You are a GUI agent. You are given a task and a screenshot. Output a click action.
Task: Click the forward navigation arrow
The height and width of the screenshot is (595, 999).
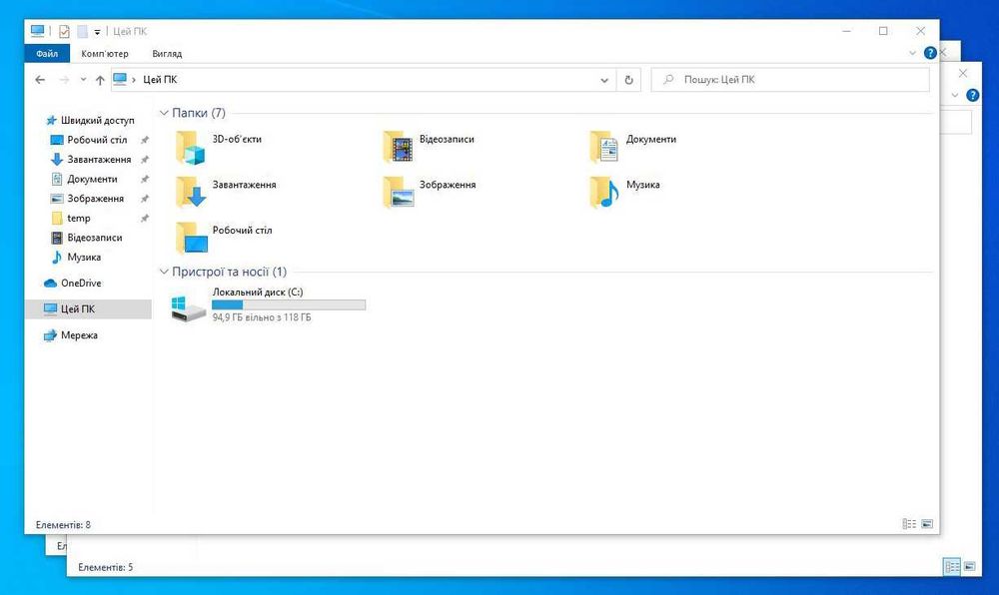(x=64, y=80)
